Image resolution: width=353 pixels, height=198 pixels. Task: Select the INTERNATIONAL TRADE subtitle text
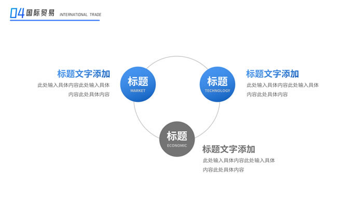(80, 14)
